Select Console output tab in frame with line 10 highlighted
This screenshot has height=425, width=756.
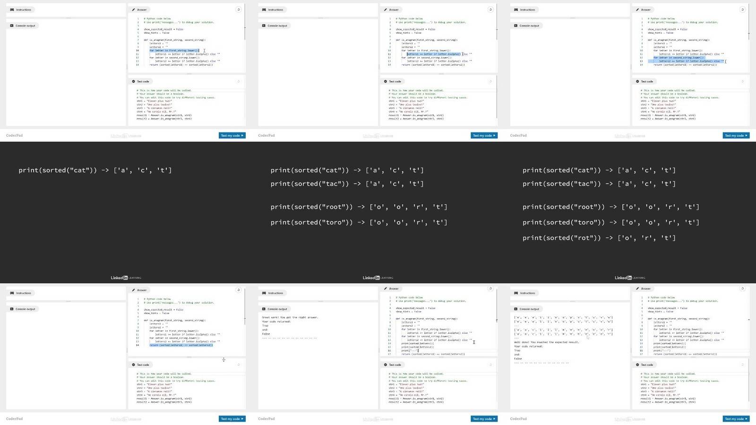pos(23,26)
